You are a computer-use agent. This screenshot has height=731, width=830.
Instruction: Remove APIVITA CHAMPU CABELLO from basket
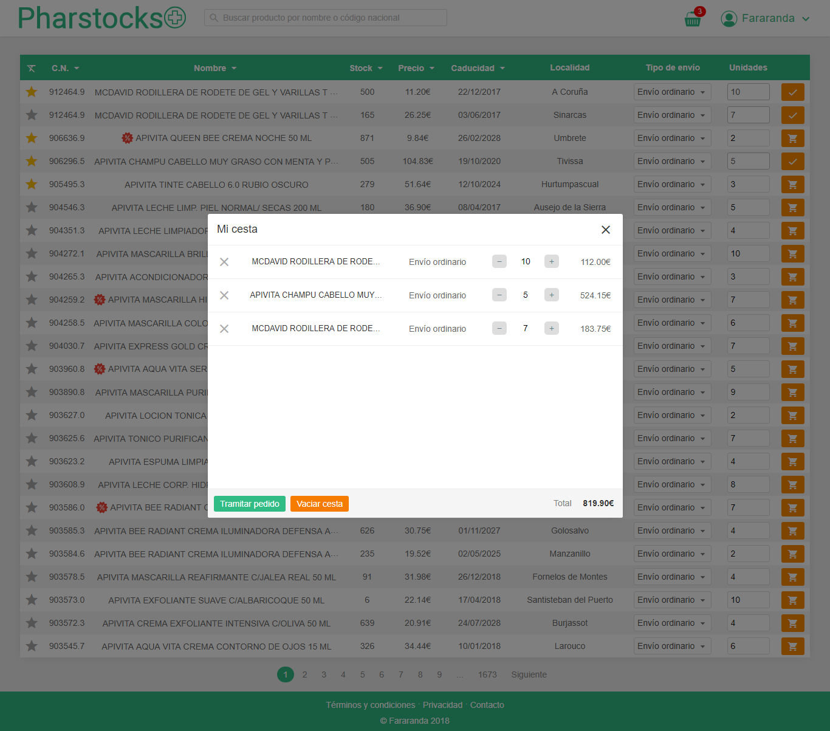224,295
